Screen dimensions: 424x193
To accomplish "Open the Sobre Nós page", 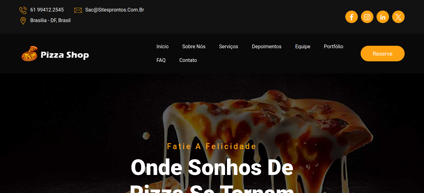I will click(194, 46).
